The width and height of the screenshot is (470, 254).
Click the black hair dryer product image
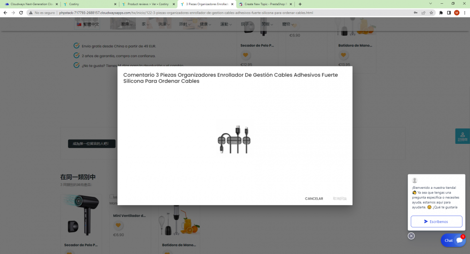pyautogui.click(x=81, y=215)
